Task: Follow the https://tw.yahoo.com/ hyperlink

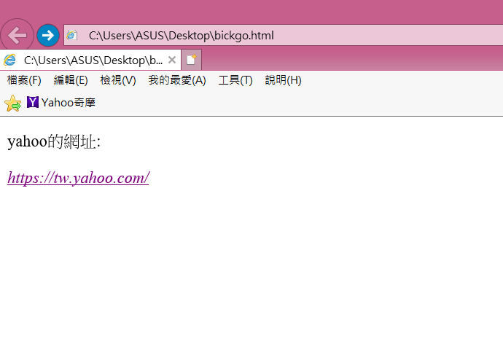Action: (78, 178)
